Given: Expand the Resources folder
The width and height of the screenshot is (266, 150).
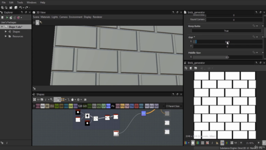Looking at the screenshot, I should pyautogui.click(x=6, y=36).
